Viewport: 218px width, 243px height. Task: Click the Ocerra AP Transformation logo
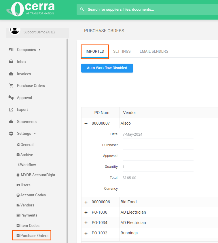coord(31,9)
